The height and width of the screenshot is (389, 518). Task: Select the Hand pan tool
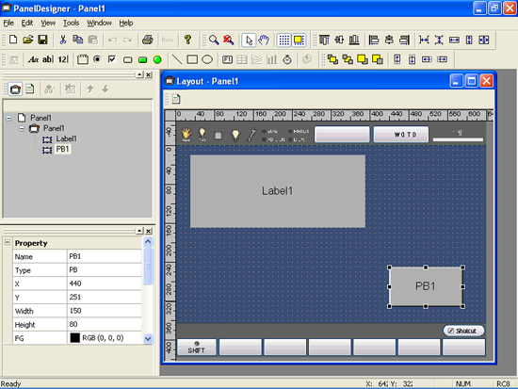(264, 40)
